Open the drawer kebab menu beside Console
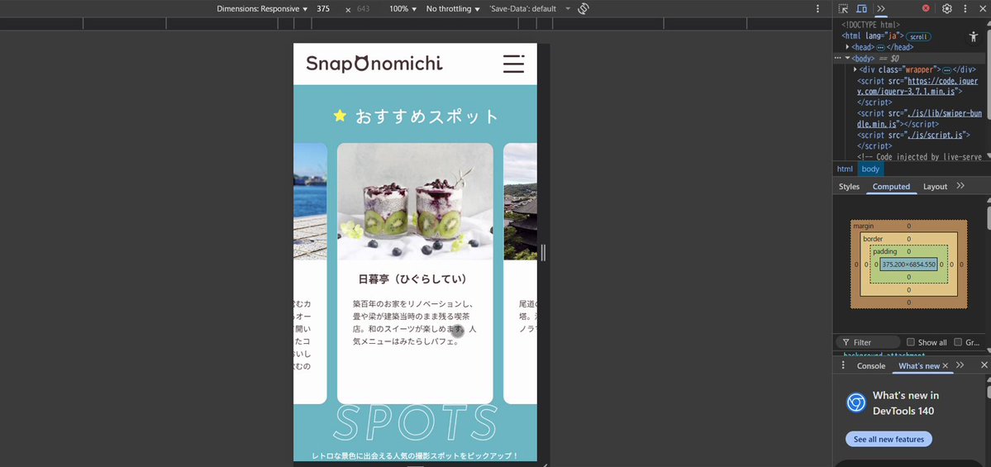Image resolution: width=991 pixels, height=467 pixels. point(842,366)
